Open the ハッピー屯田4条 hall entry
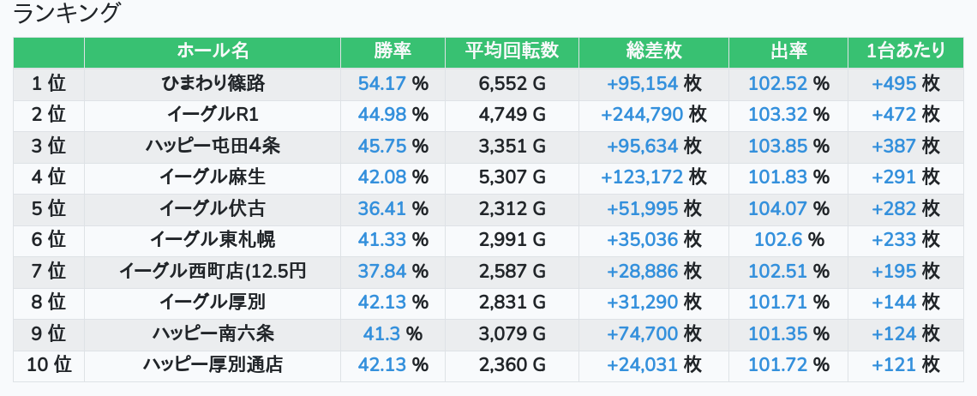 pyautogui.click(x=213, y=146)
